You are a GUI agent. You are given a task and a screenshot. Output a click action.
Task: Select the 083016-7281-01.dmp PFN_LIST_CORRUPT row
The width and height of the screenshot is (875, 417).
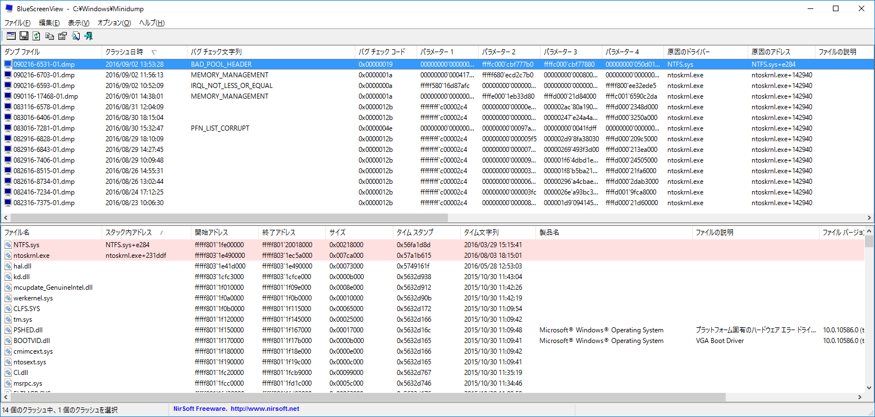44,128
